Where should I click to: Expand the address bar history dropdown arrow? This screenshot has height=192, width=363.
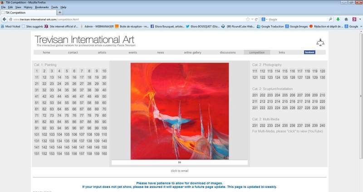pos(252,19)
